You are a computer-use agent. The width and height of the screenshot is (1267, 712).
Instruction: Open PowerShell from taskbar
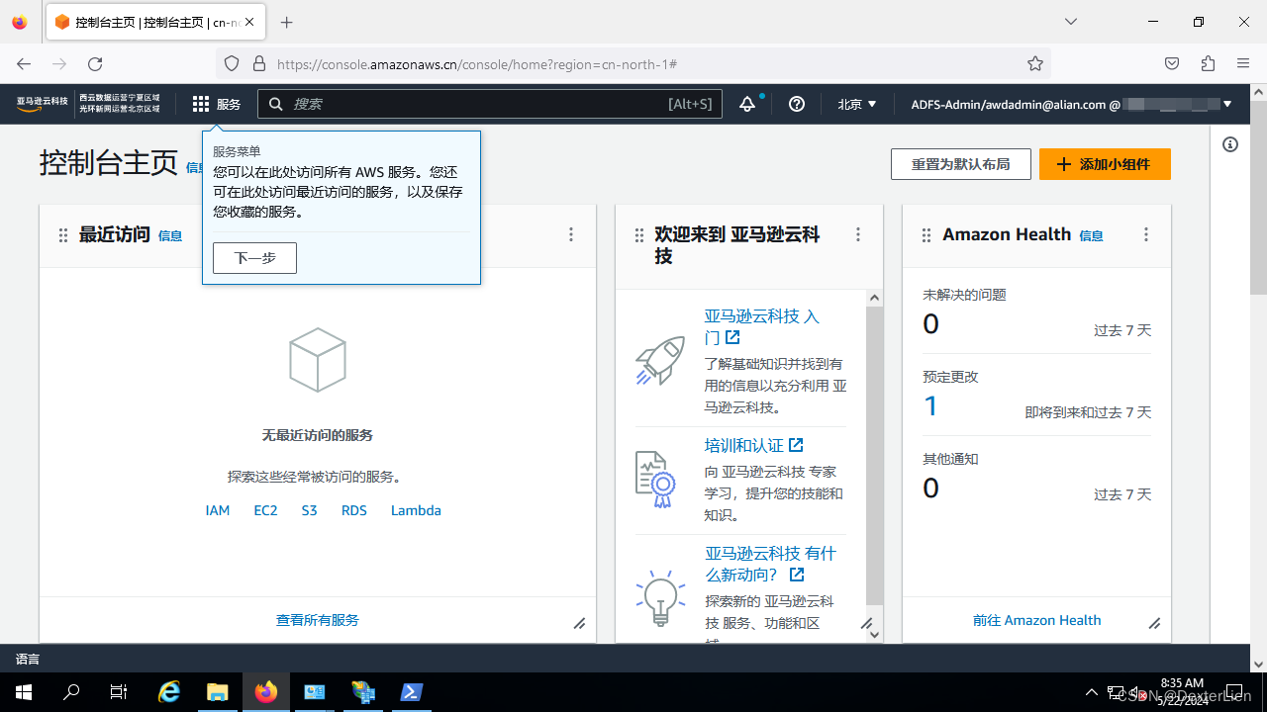pyautogui.click(x=412, y=692)
